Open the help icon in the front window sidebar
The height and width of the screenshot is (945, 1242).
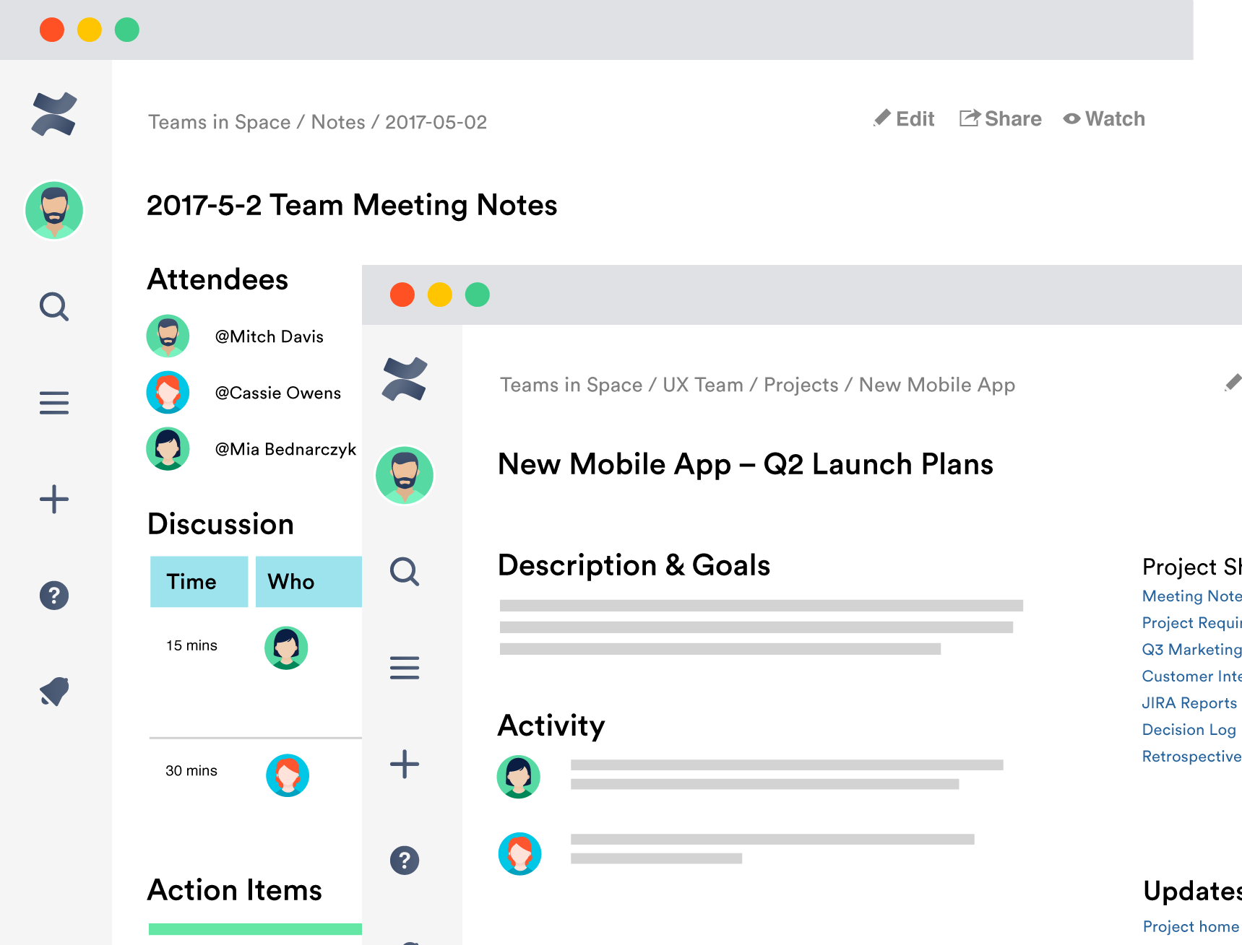click(405, 860)
